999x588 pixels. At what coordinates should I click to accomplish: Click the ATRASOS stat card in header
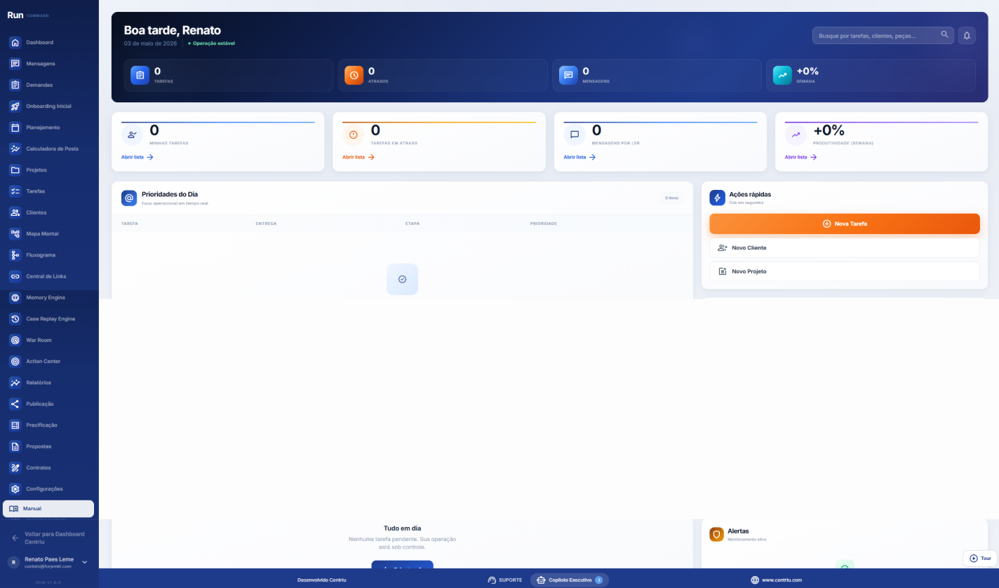click(443, 75)
